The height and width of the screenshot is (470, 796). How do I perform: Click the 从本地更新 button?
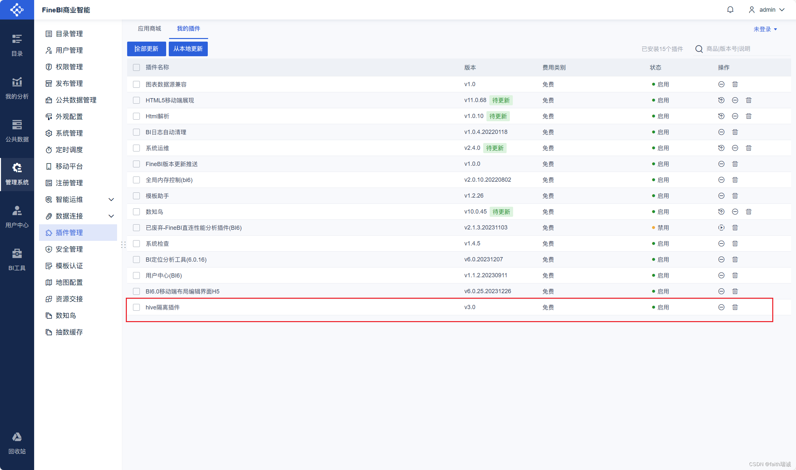188,49
